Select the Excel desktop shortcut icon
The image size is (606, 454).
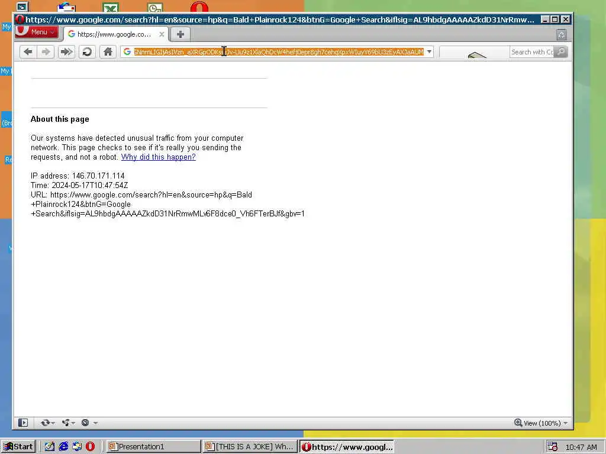(x=111, y=7)
